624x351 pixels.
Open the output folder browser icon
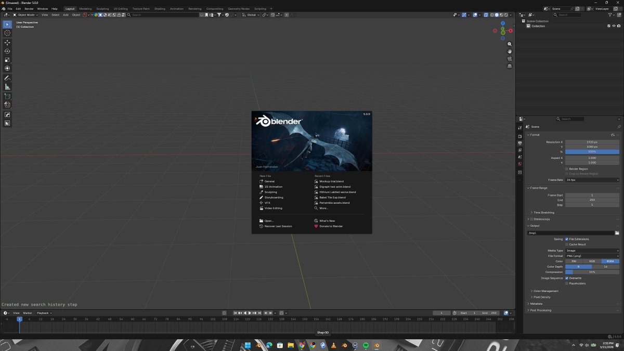(617, 233)
